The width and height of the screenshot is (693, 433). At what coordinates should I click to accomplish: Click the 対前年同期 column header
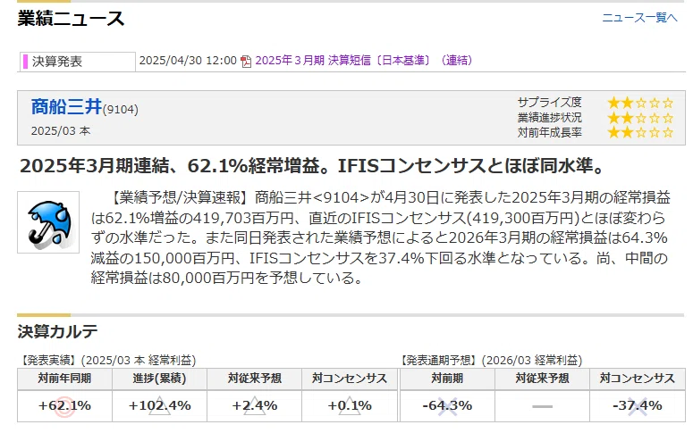64,379
